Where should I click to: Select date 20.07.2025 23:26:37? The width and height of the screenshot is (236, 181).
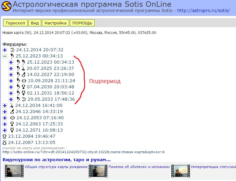(50, 68)
